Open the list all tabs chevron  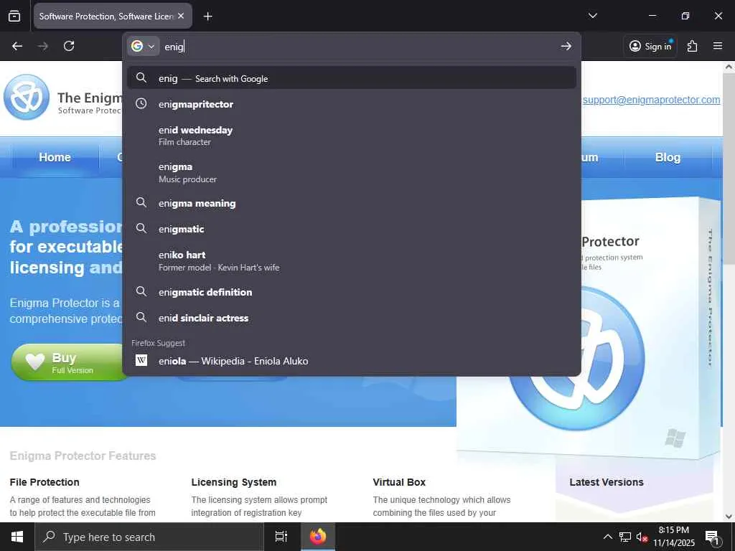[x=592, y=16]
